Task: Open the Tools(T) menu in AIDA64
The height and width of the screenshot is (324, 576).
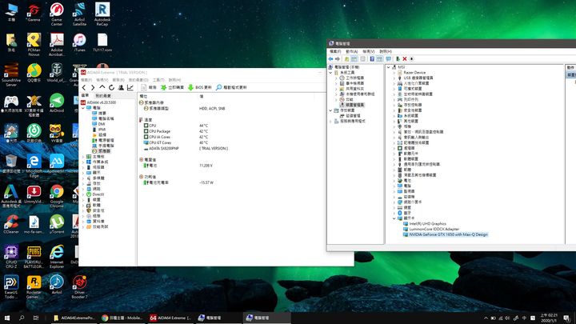Action: (x=158, y=80)
